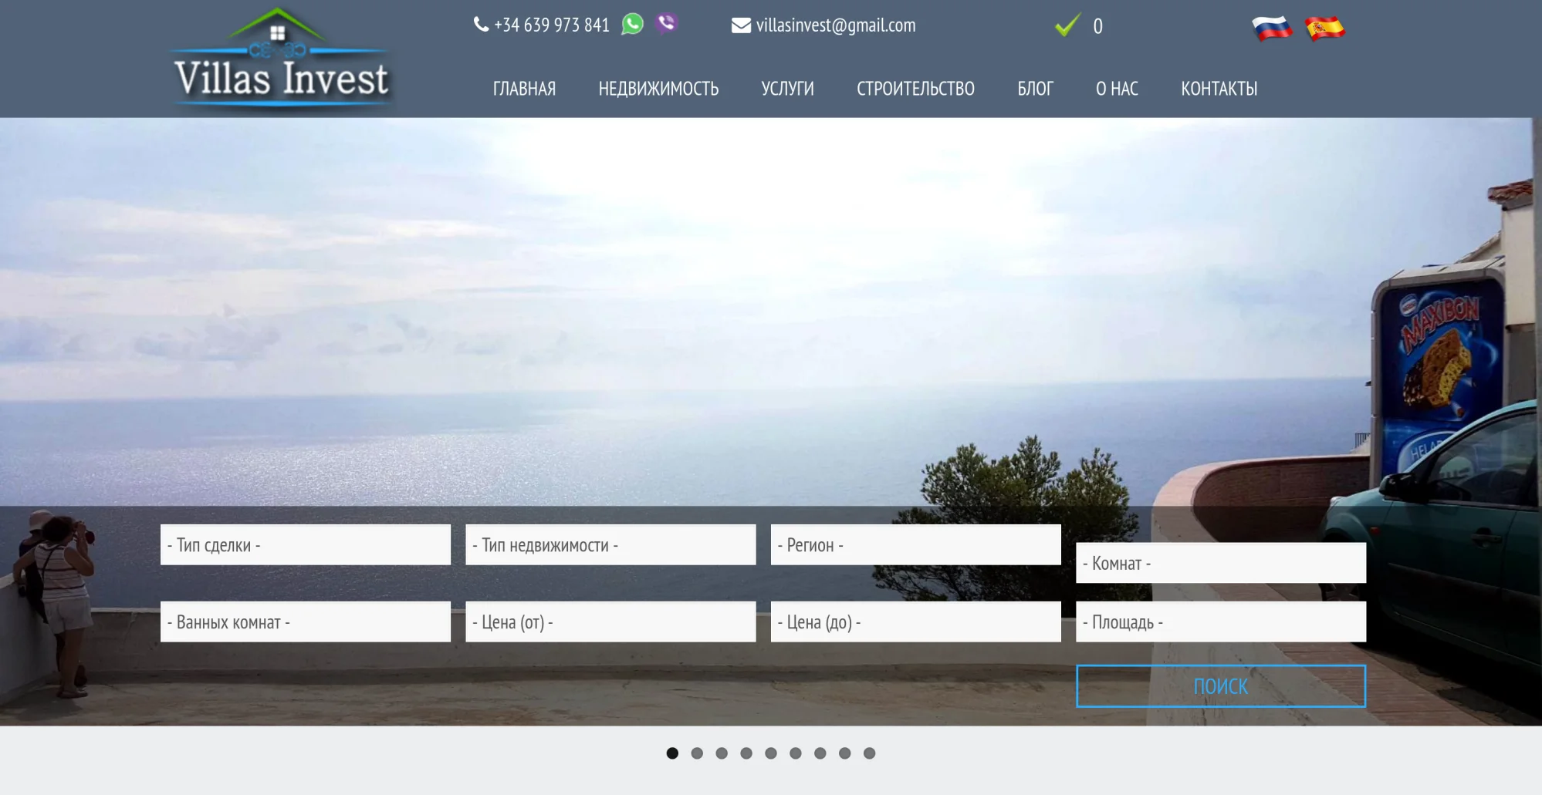The image size is (1542, 795).
Task: Go to the КОНТАКТЫ menu page
Action: click(x=1219, y=89)
